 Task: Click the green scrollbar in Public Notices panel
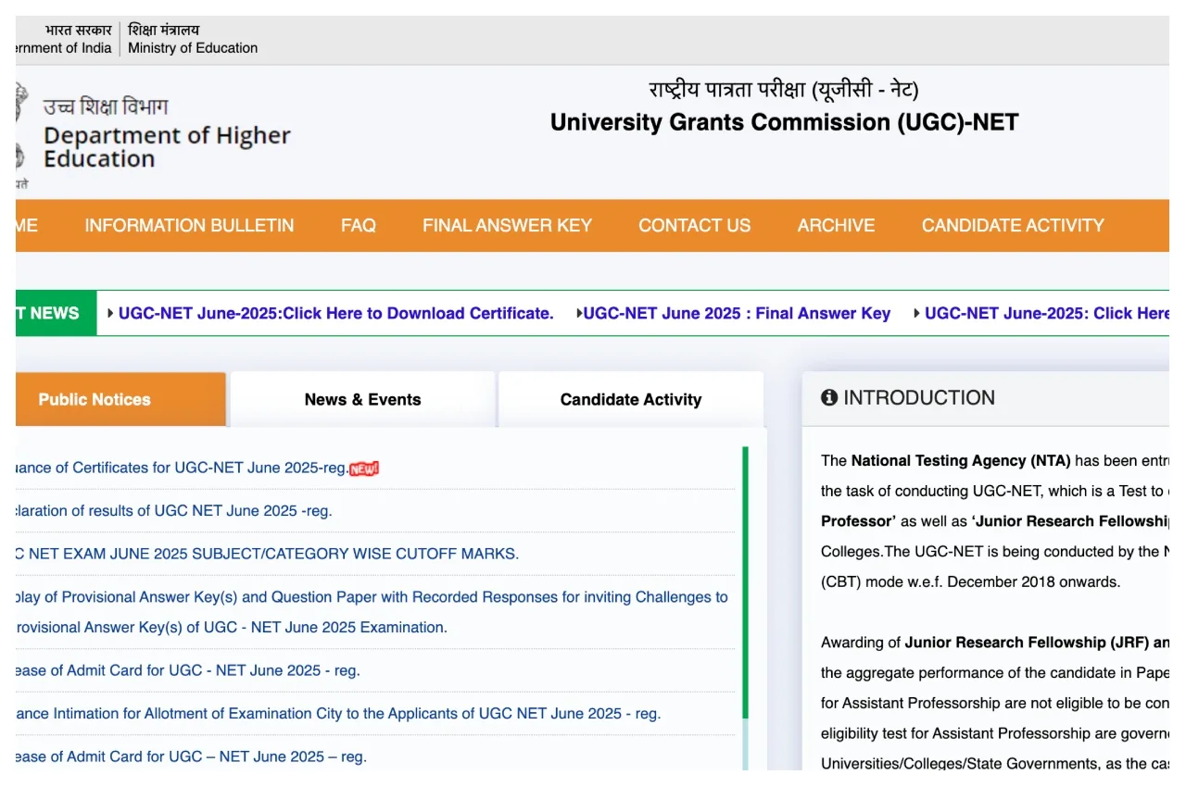745,574
